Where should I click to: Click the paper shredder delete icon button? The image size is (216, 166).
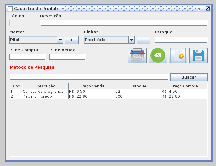pyautogui.click(x=137, y=55)
